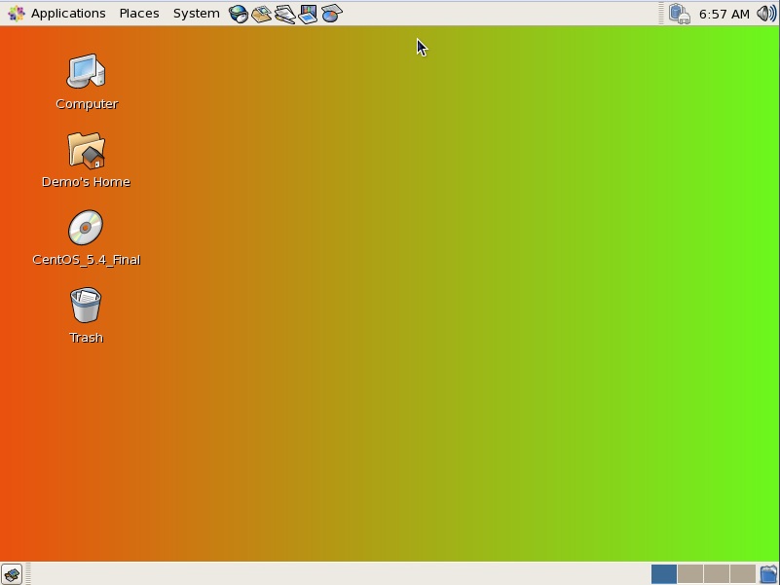Click the power status indicator
Viewport: 780px width, 585px height.
click(680, 13)
